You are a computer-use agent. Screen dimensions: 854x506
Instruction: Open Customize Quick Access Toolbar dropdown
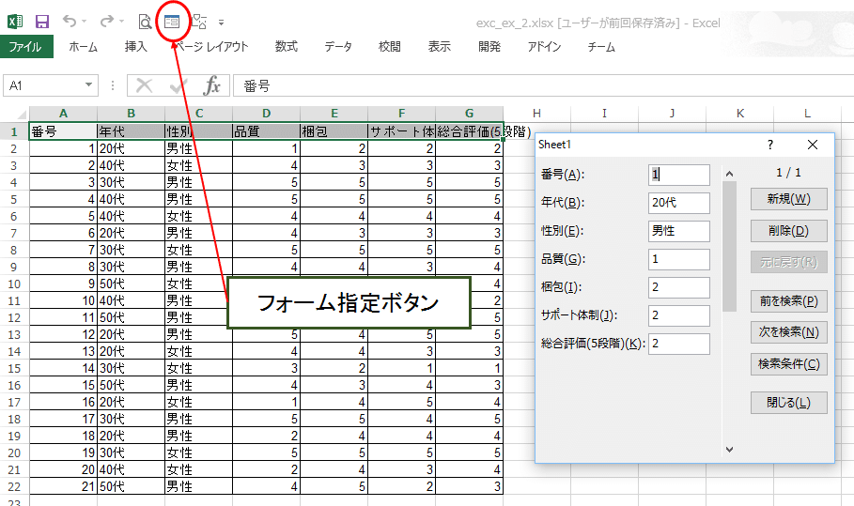click(221, 23)
